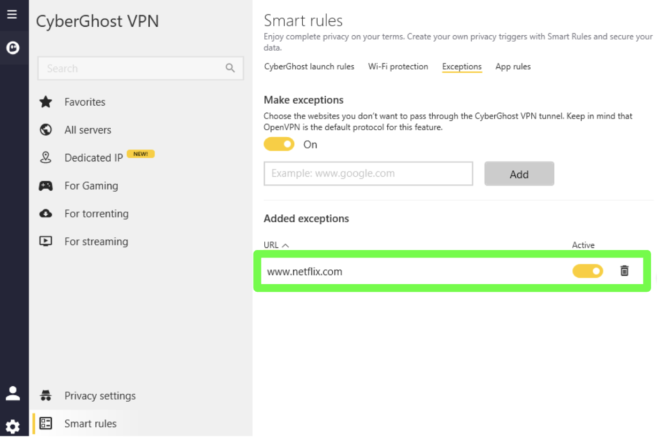Click the NEW! badge beside Dedicated IP
The width and height of the screenshot is (658, 437).
coord(141,154)
